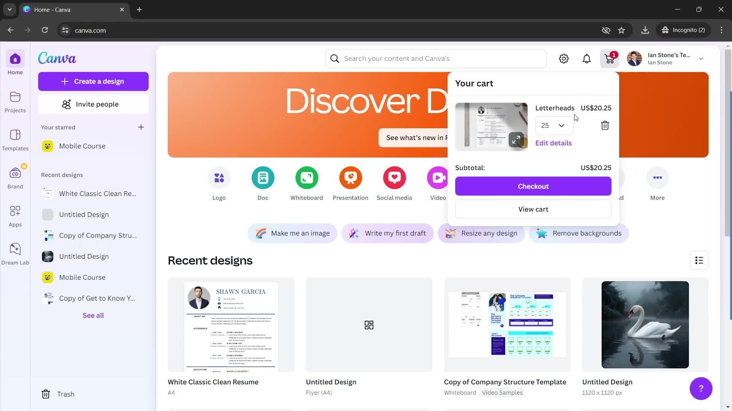This screenshot has height=411, width=732.
Task: Click the Checkout button in cart
Action: coord(533,186)
